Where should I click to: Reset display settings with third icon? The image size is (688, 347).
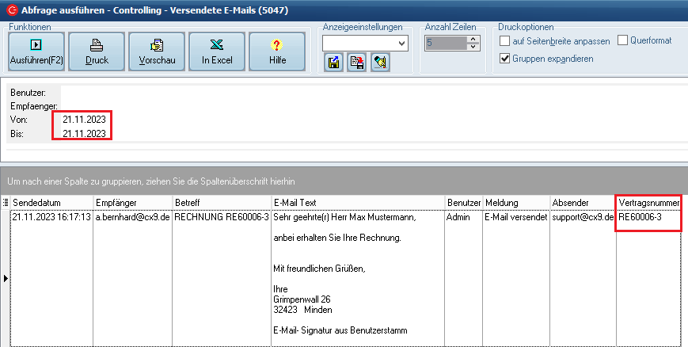[x=379, y=63]
